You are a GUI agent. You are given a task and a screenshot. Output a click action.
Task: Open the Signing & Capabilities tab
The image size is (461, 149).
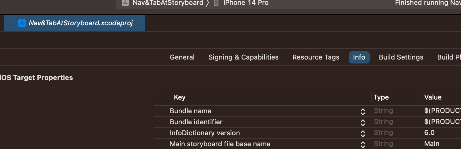click(x=243, y=57)
